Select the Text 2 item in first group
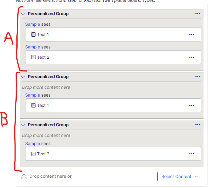The image size is (212, 188). pyautogui.click(x=43, y=57)
